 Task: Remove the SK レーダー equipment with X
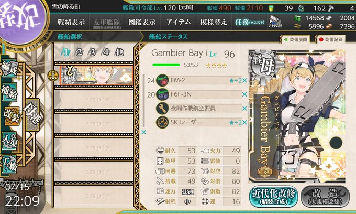[244, 122]
